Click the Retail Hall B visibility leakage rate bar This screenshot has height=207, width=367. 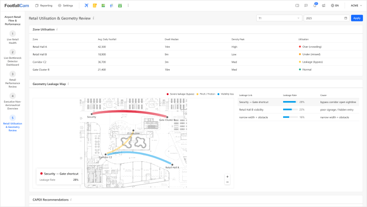pyautogui.click(x=290, y=109)
